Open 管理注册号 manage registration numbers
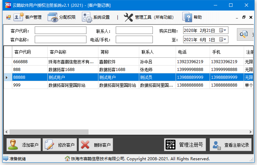The image size is (257, 165). pos(185,145)
